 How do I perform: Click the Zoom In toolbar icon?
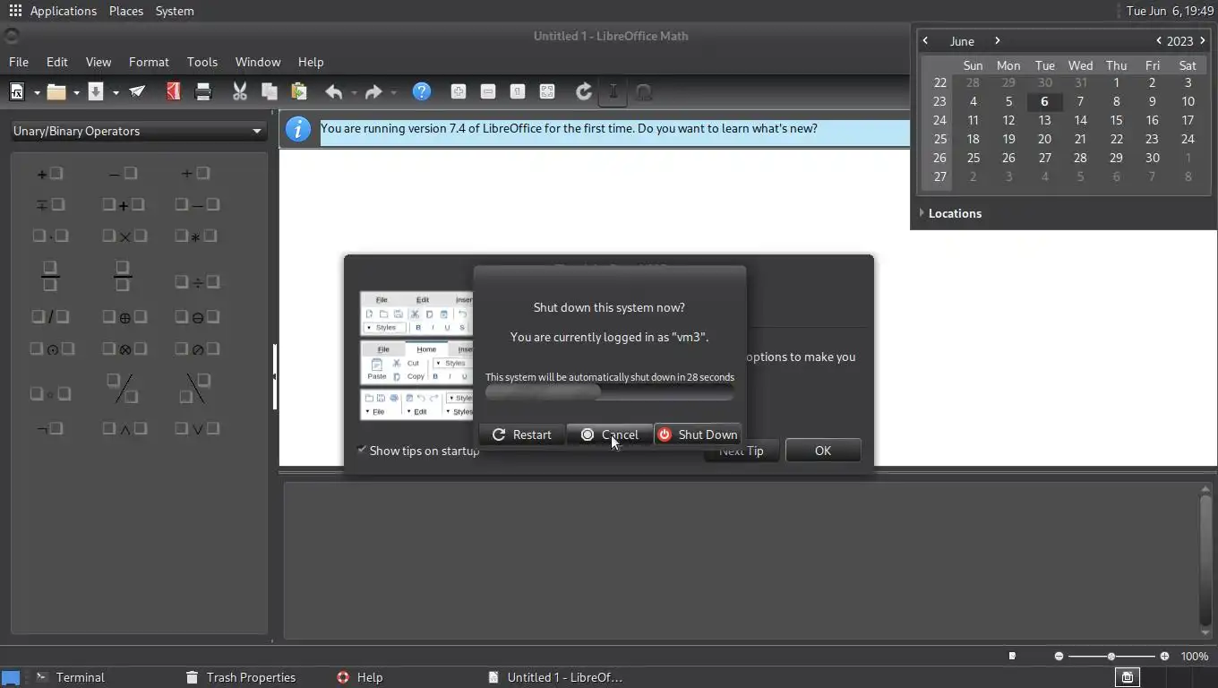459,91
